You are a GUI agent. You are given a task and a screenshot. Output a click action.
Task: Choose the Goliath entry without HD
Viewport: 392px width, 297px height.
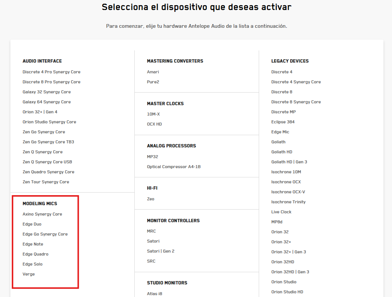278,142
